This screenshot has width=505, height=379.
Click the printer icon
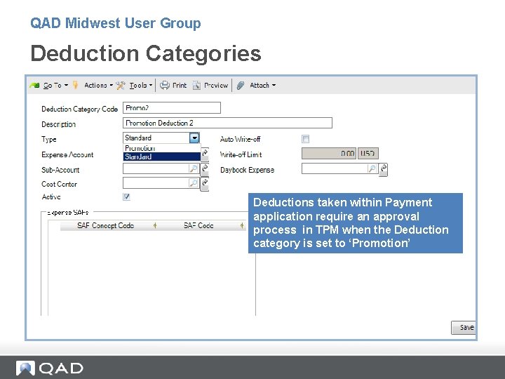[x=165, y=86]
